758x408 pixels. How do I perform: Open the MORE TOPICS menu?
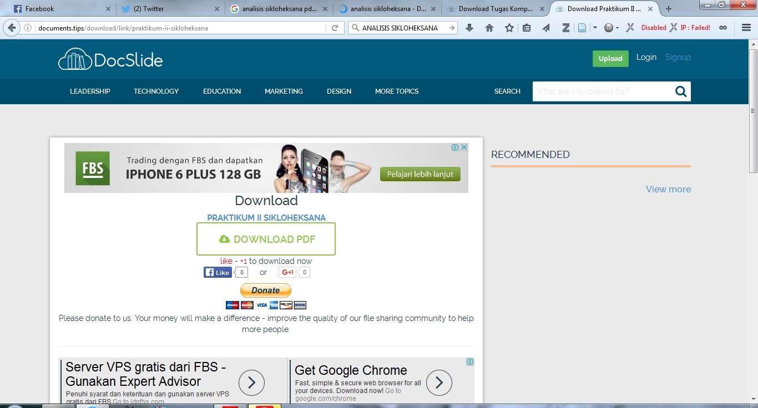pos(397,91)
